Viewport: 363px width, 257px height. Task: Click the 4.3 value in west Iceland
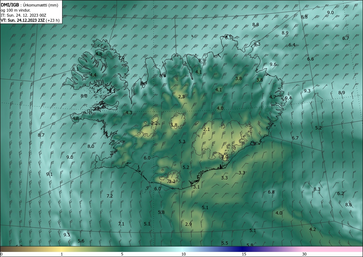[129, 113]
